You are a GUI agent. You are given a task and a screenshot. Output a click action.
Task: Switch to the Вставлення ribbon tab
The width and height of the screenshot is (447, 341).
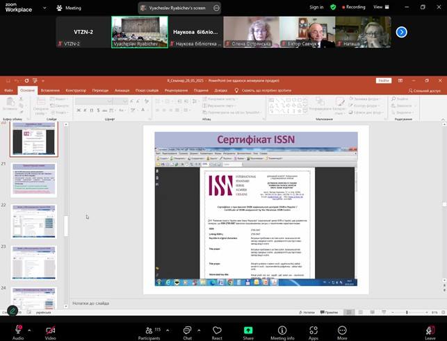click(50, 90)
